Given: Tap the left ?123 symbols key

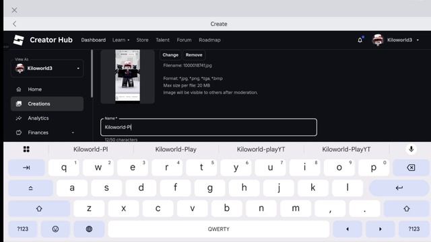Looking at the screenshot, I should point(22,229).
